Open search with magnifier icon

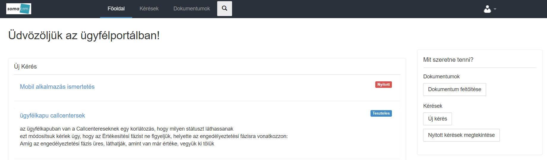coord(225,9)
